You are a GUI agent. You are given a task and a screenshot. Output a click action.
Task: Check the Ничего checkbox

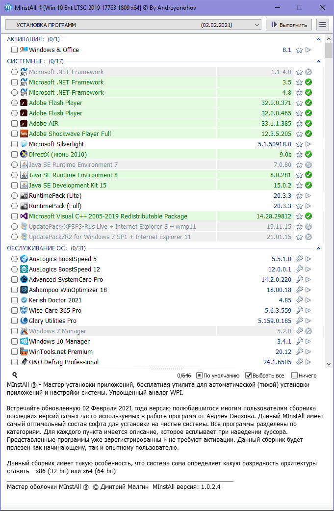click(x=295, y=376)
